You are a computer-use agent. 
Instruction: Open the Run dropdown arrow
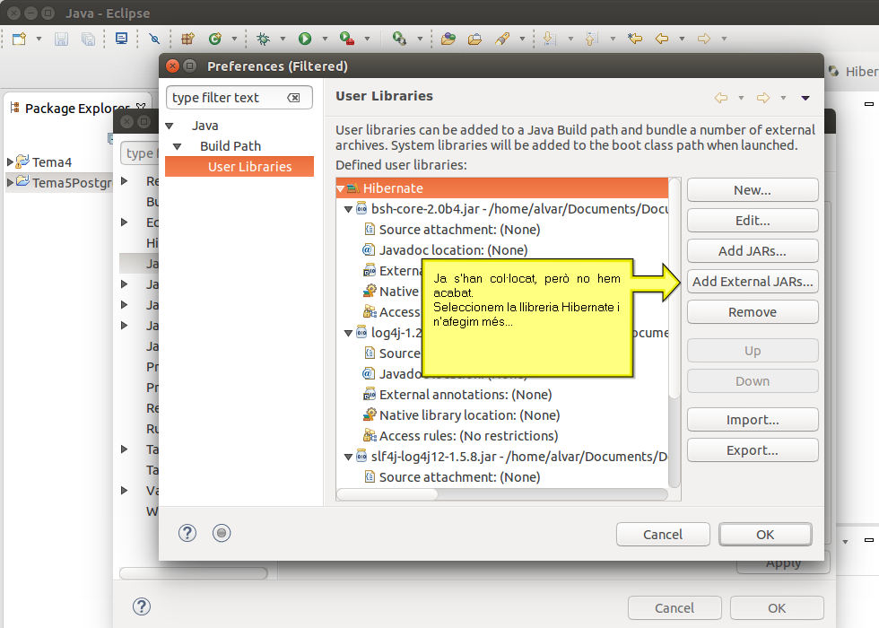pyautogui.click(x=325, y=39)
